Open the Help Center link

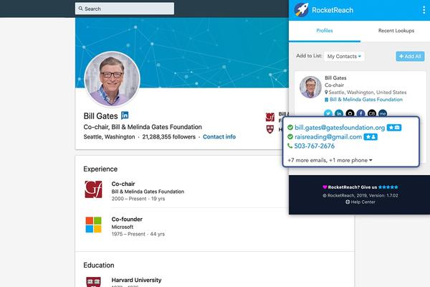point(360,202)
